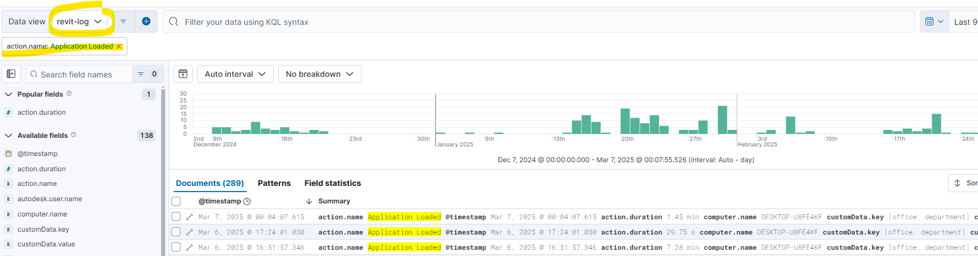The width and height of the screenshot is (978, 256).
Task: Open the filter options menu icon
Action: tap(123, 21)
